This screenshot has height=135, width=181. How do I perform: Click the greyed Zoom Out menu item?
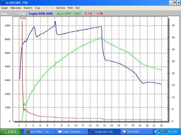pyautogui.click(x=48, y=8)
